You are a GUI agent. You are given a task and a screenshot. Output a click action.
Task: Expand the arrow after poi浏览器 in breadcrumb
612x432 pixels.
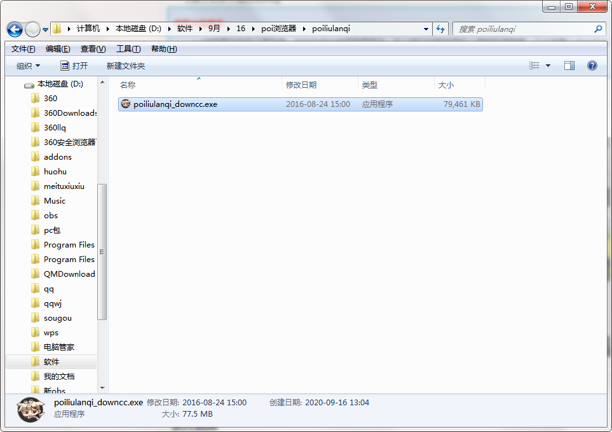pos(304,29)
